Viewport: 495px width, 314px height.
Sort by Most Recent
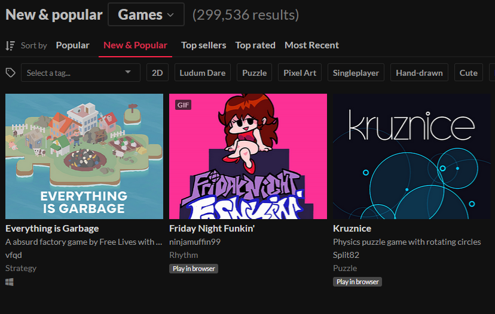[311, 45]
